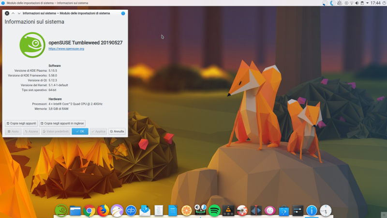Screen dimensions: 387x218
Task: Click the media player tray icon
Action: (x=346, y=3)
